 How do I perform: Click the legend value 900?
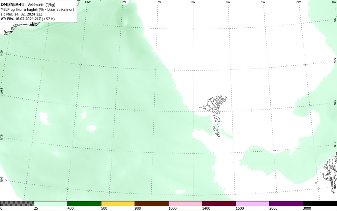[x=138, y=208]
